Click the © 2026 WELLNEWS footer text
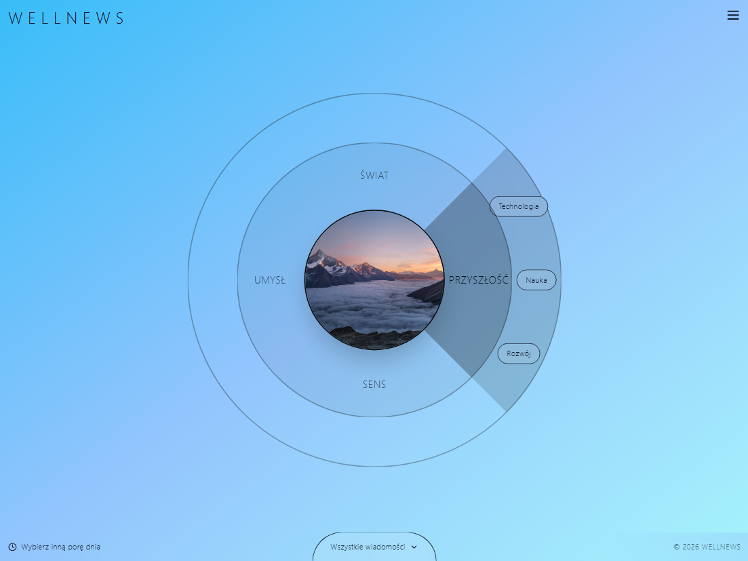 (x=707, y=547)
